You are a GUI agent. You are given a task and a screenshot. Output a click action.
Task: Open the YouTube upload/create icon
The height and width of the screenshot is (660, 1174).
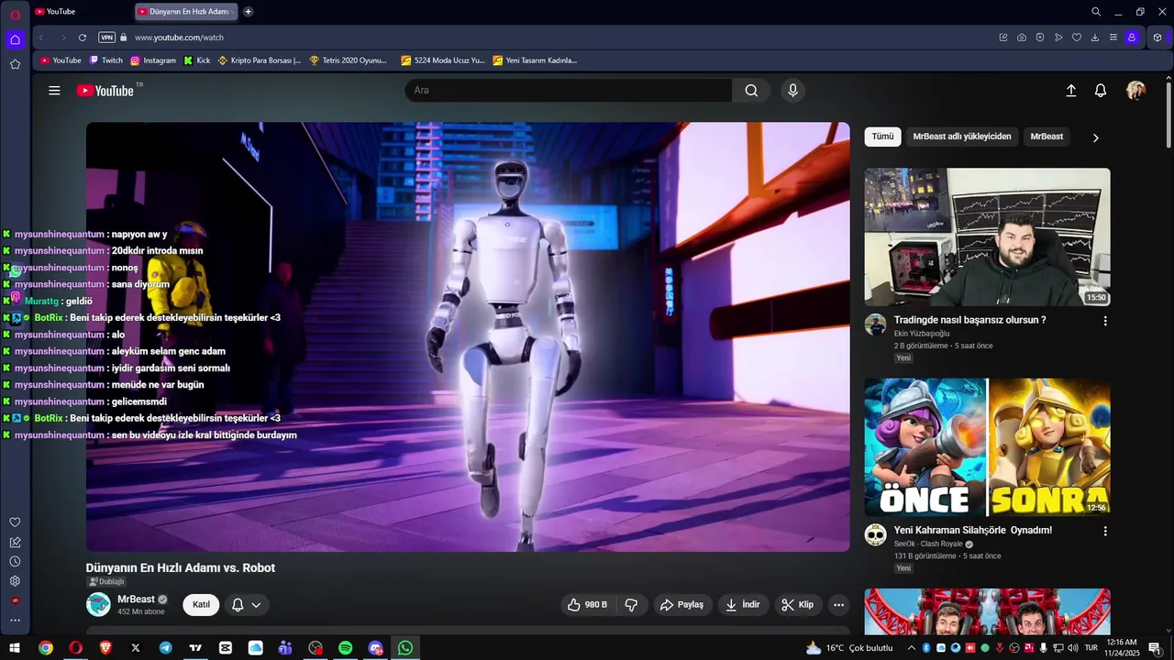[x=1070, y=91]
